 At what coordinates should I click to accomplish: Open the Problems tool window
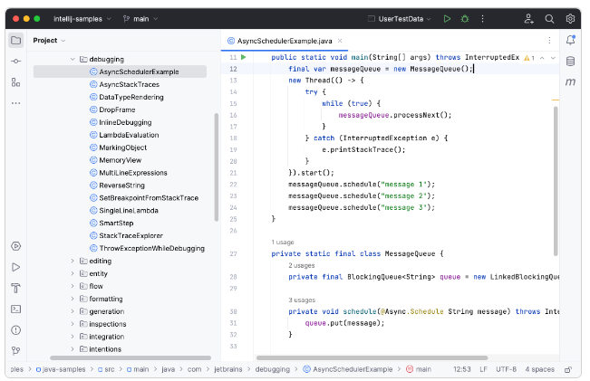[x=15, y=330]
